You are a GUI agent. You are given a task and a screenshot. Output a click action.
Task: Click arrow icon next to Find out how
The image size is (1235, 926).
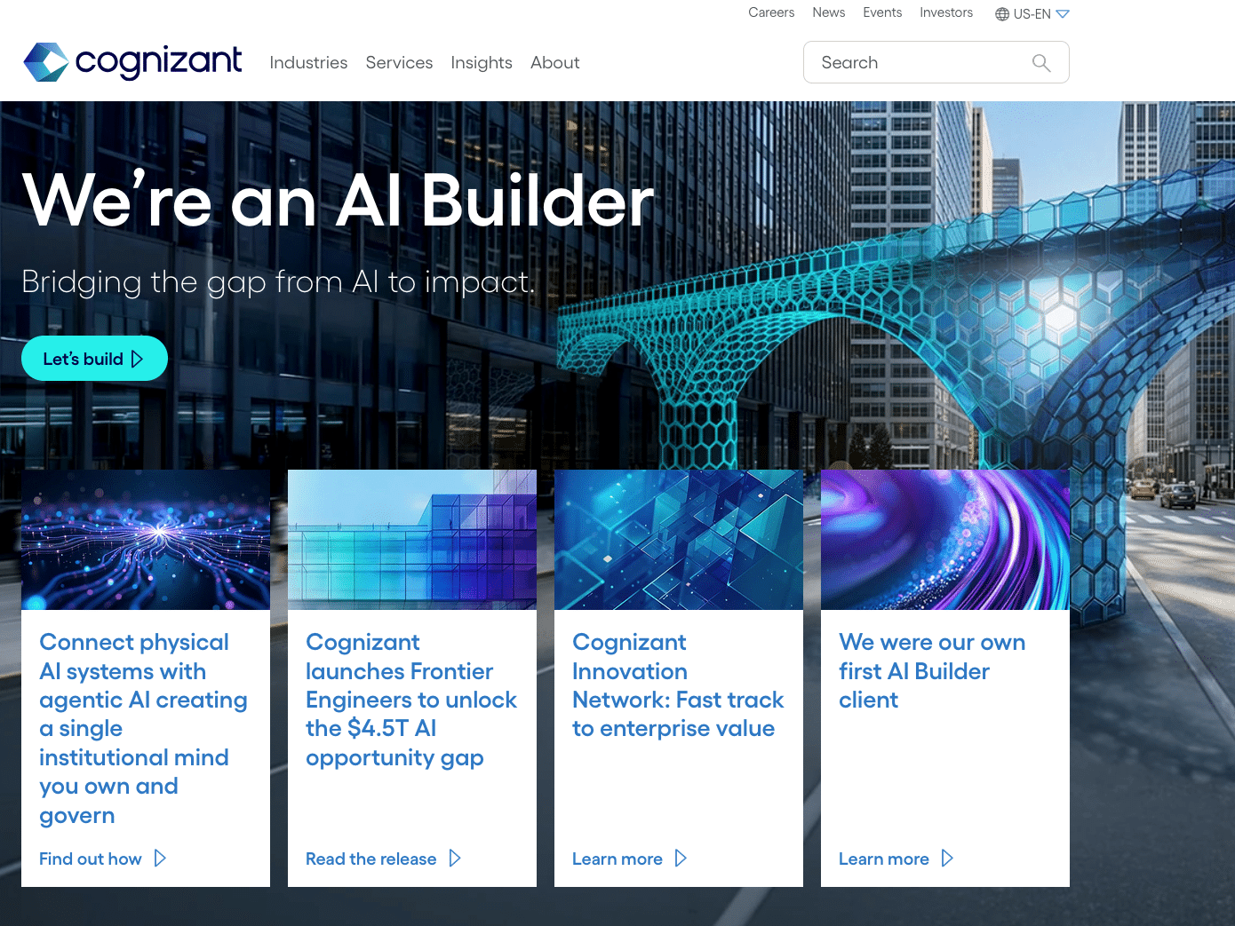(160, 859)
